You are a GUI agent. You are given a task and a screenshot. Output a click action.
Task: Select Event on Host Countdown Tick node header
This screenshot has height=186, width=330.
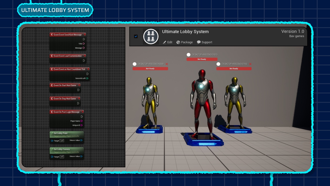click(70, 69)
